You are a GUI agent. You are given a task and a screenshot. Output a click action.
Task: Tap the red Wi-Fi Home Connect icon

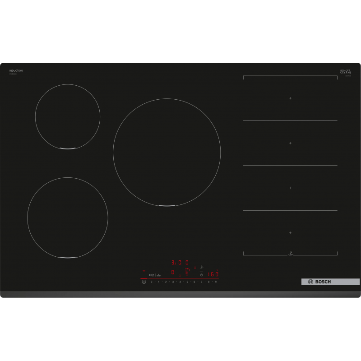(144, 271)
